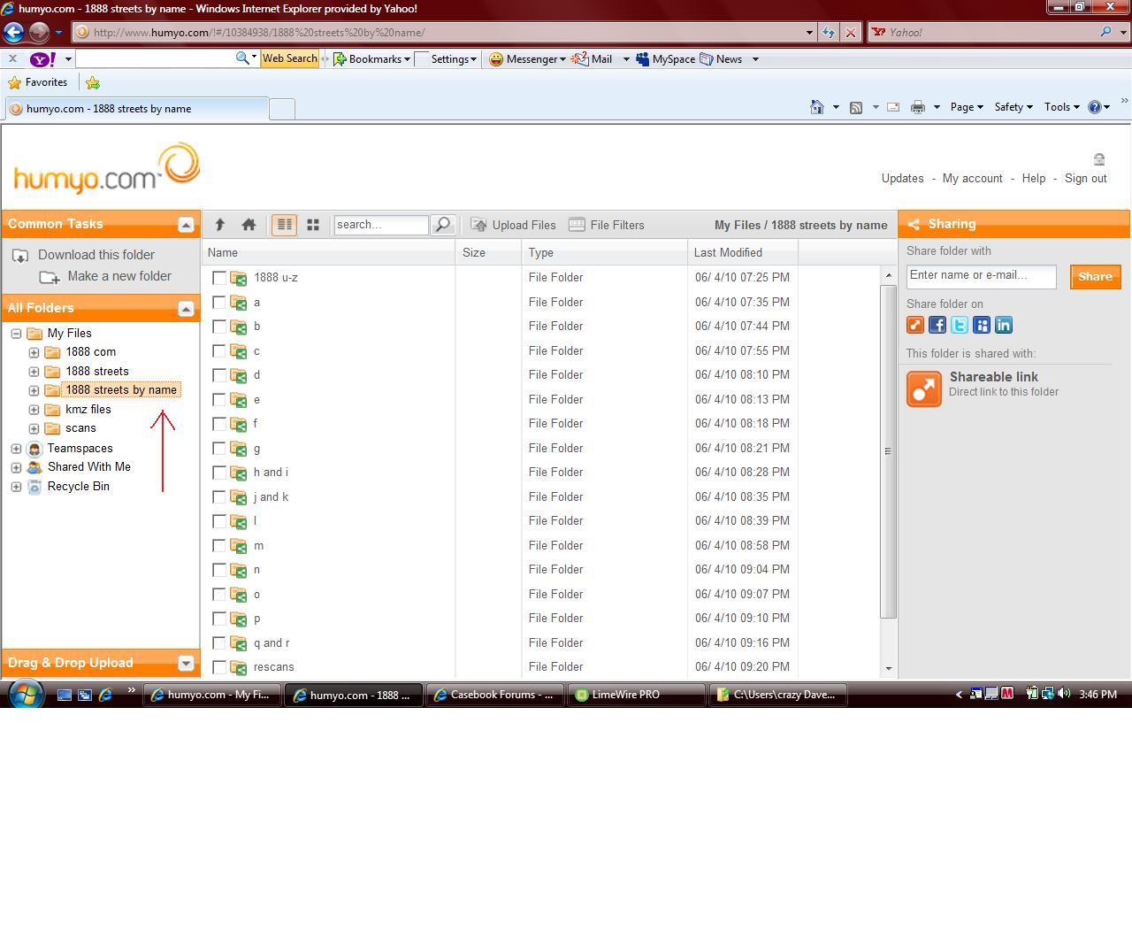Share folder on Facebook
This screenshot has height=946, width=1132.
937,325
